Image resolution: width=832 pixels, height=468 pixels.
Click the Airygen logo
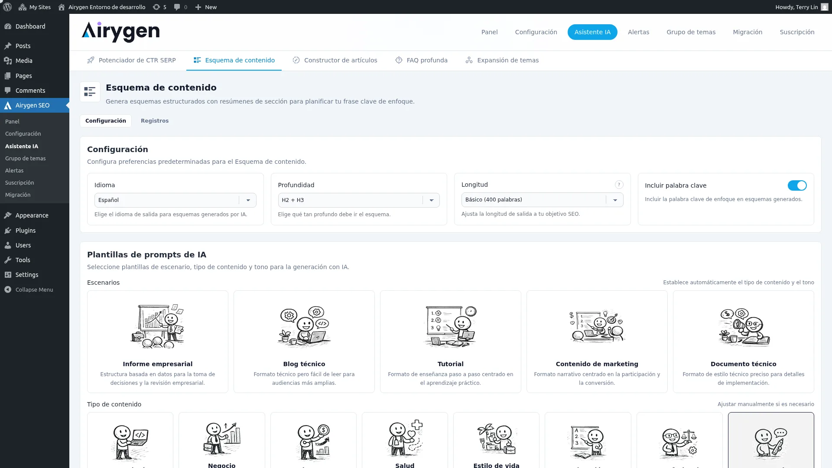[x=120, y=32]
